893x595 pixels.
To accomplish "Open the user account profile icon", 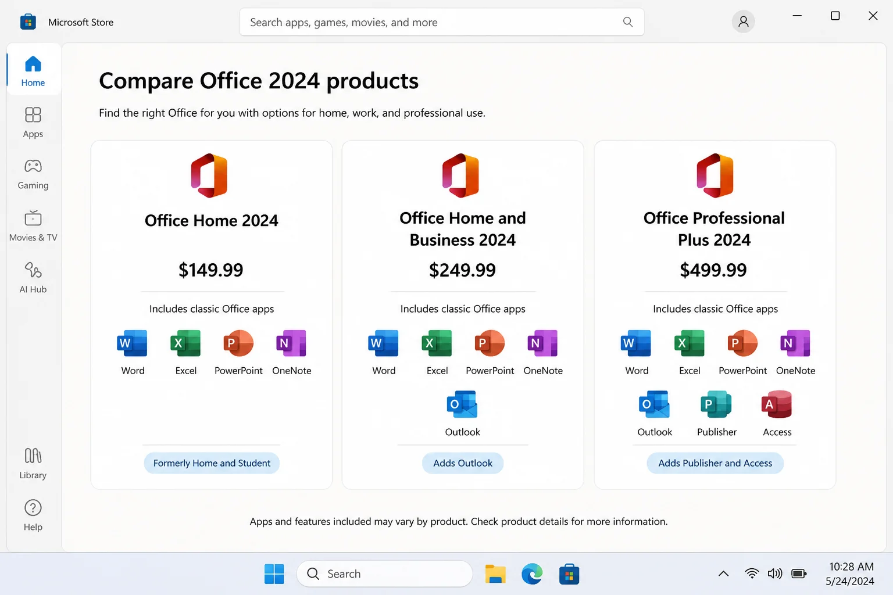I will pyautogui.click(x=743, y=22).
